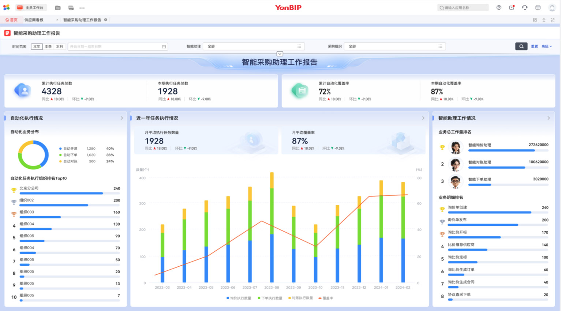The image size is (561, 311).
Task: Click the search box for application names
Action: click(x=463, y=8)
